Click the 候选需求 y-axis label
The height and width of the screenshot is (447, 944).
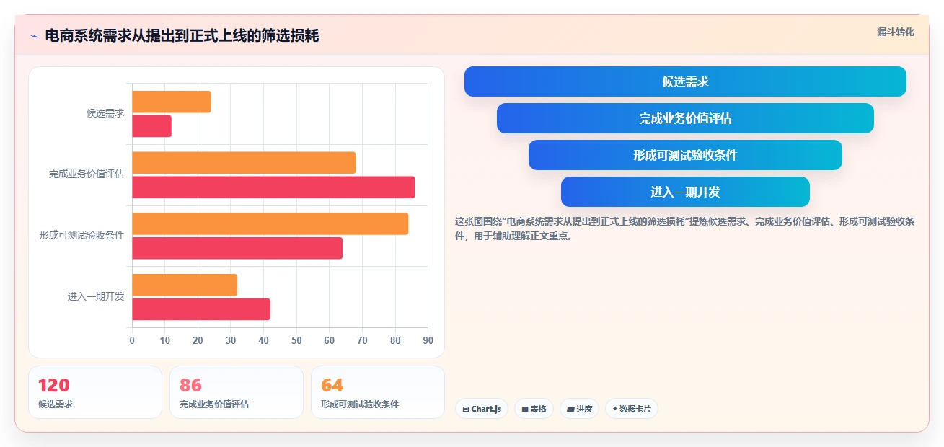(105, 113)
